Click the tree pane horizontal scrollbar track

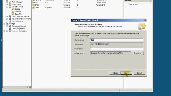pos(16,87)
